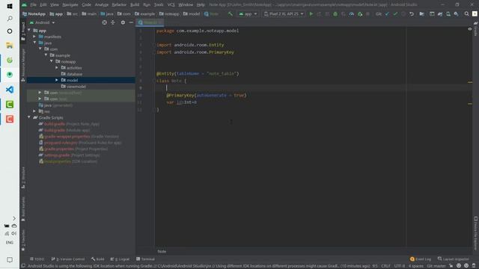This screenshot has height=269, width=479.
Task: Click the yellow warning marker on editor scrollbar
Action: (470, 82)
